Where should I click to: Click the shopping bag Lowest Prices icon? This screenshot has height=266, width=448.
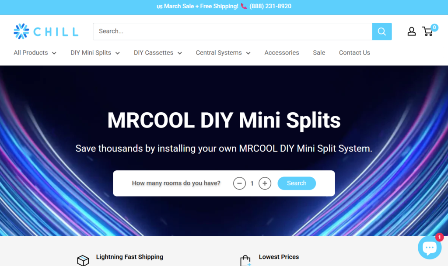[245, 261]
